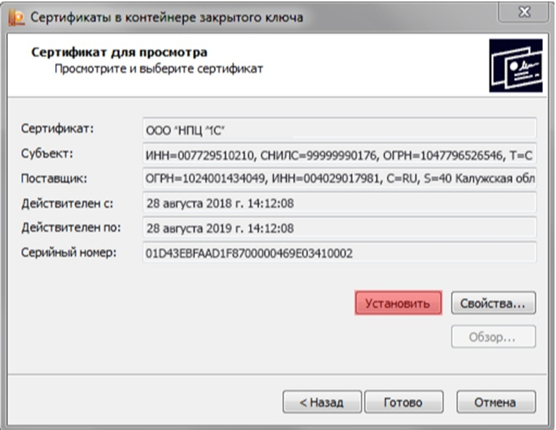The image size is (556, 430).
Task: Select the Сертификат field with ООО "НПЦ "1С"
Action: [x=339, y=128]
